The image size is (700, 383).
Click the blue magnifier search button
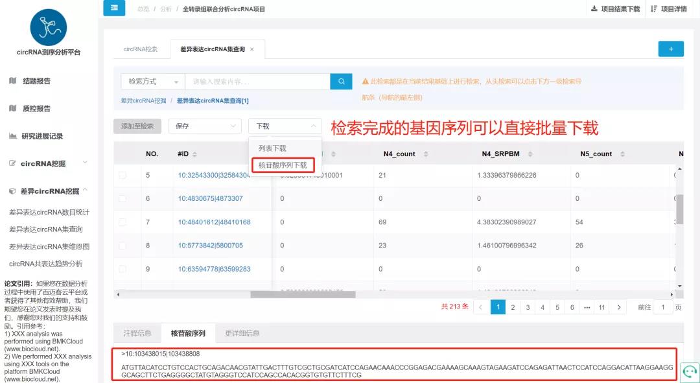click(341, 82)
